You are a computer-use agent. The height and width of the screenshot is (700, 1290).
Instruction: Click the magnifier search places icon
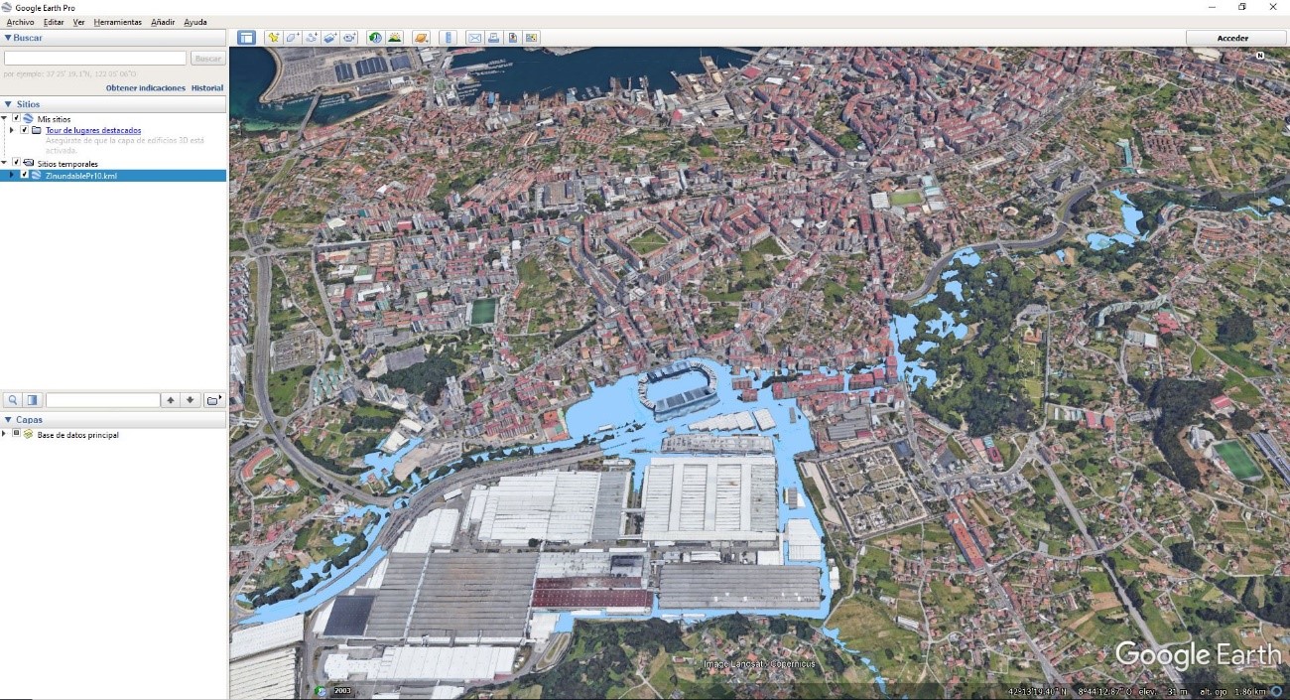(13, 400)
